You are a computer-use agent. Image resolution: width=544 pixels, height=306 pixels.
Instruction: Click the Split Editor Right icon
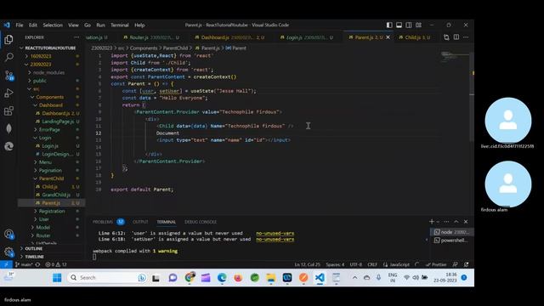pyautogui.click(x=456, y=37)
